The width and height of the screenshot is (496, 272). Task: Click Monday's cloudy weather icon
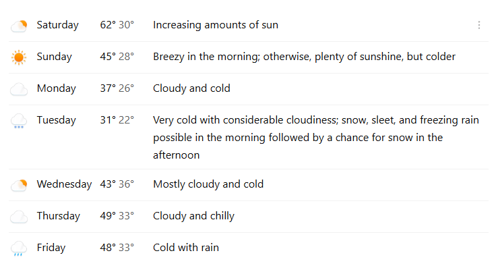19,89
